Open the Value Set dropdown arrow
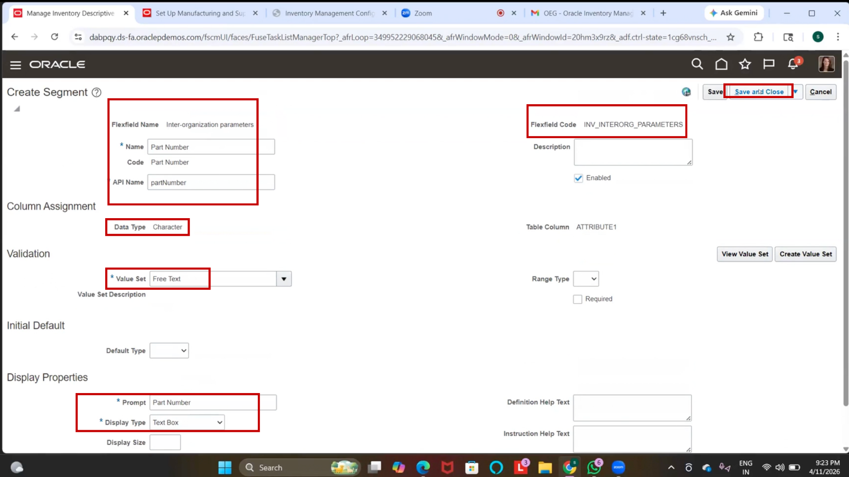Viewport: 849px width, 477px height. 284,279
